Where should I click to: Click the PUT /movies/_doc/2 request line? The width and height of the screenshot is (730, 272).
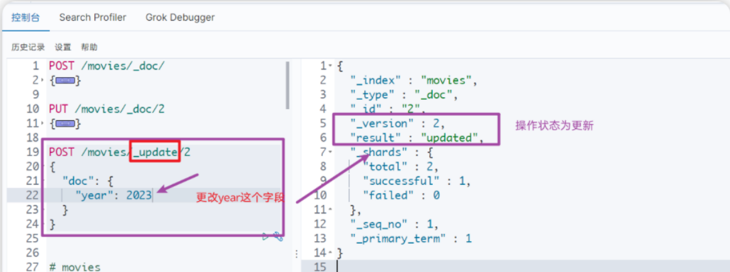(107, 110)
